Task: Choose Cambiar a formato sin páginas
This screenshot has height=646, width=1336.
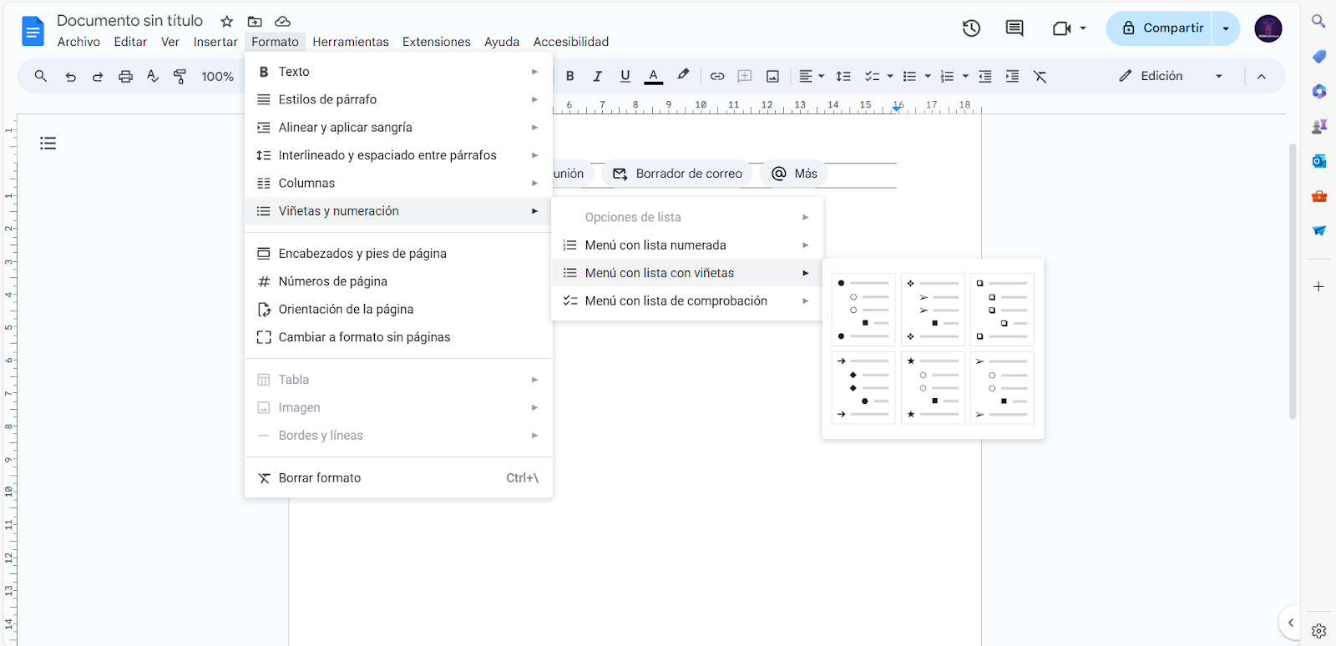Action: pyautogui.click(x=398, y=337)
